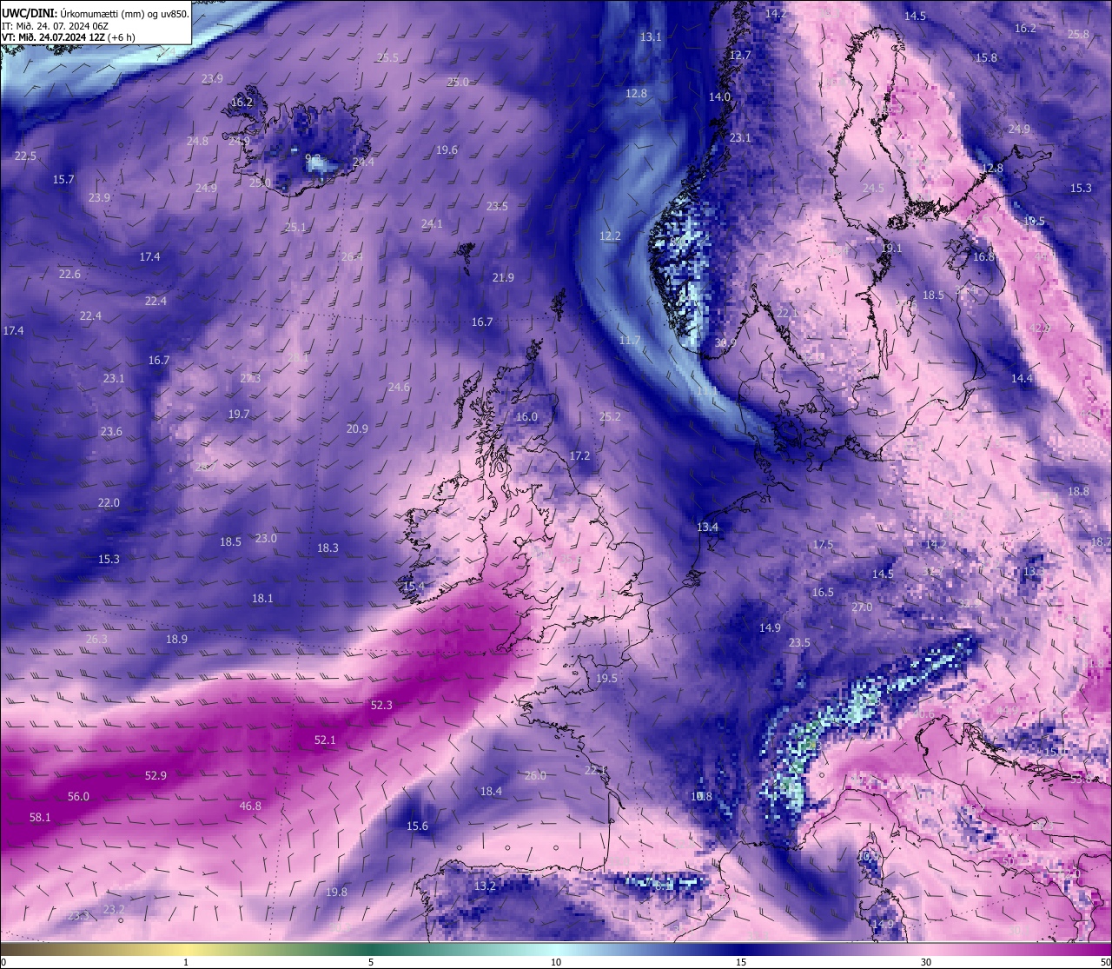Viewport: 1112px width, 969px height.
Task: Click the 22.5 value label
Action: 25,156
